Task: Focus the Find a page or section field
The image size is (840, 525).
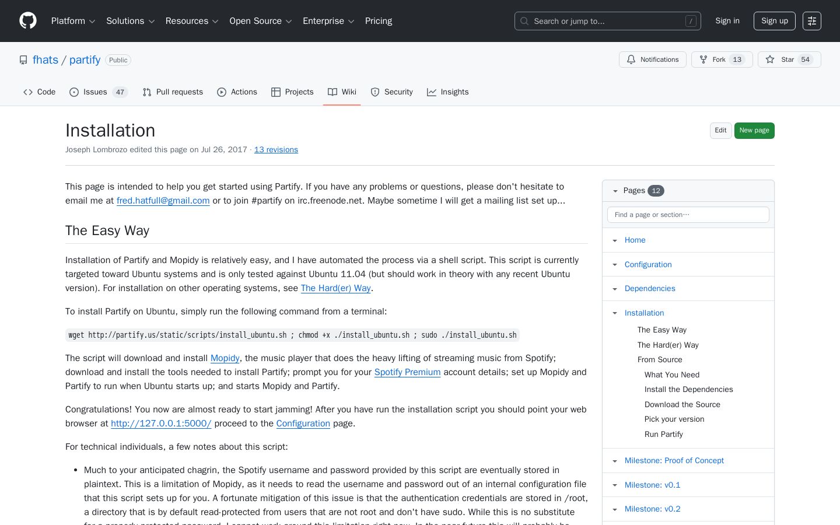Action: point(688,215)
